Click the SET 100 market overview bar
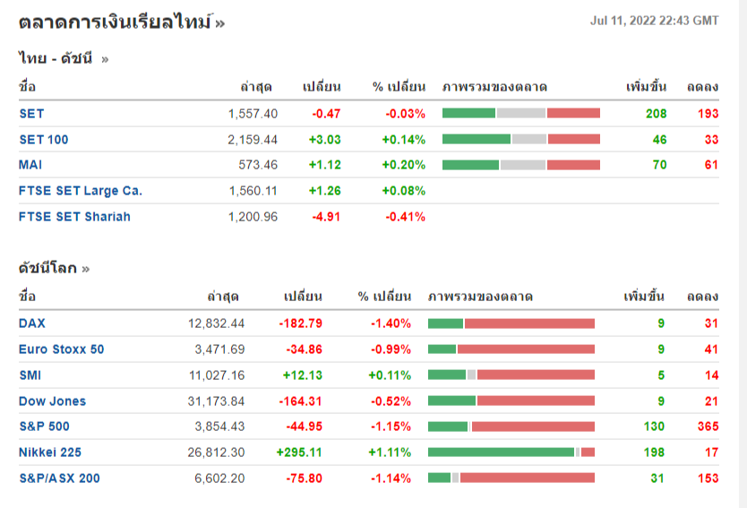Viewport: 747px width, 508px height. point(521,140)
